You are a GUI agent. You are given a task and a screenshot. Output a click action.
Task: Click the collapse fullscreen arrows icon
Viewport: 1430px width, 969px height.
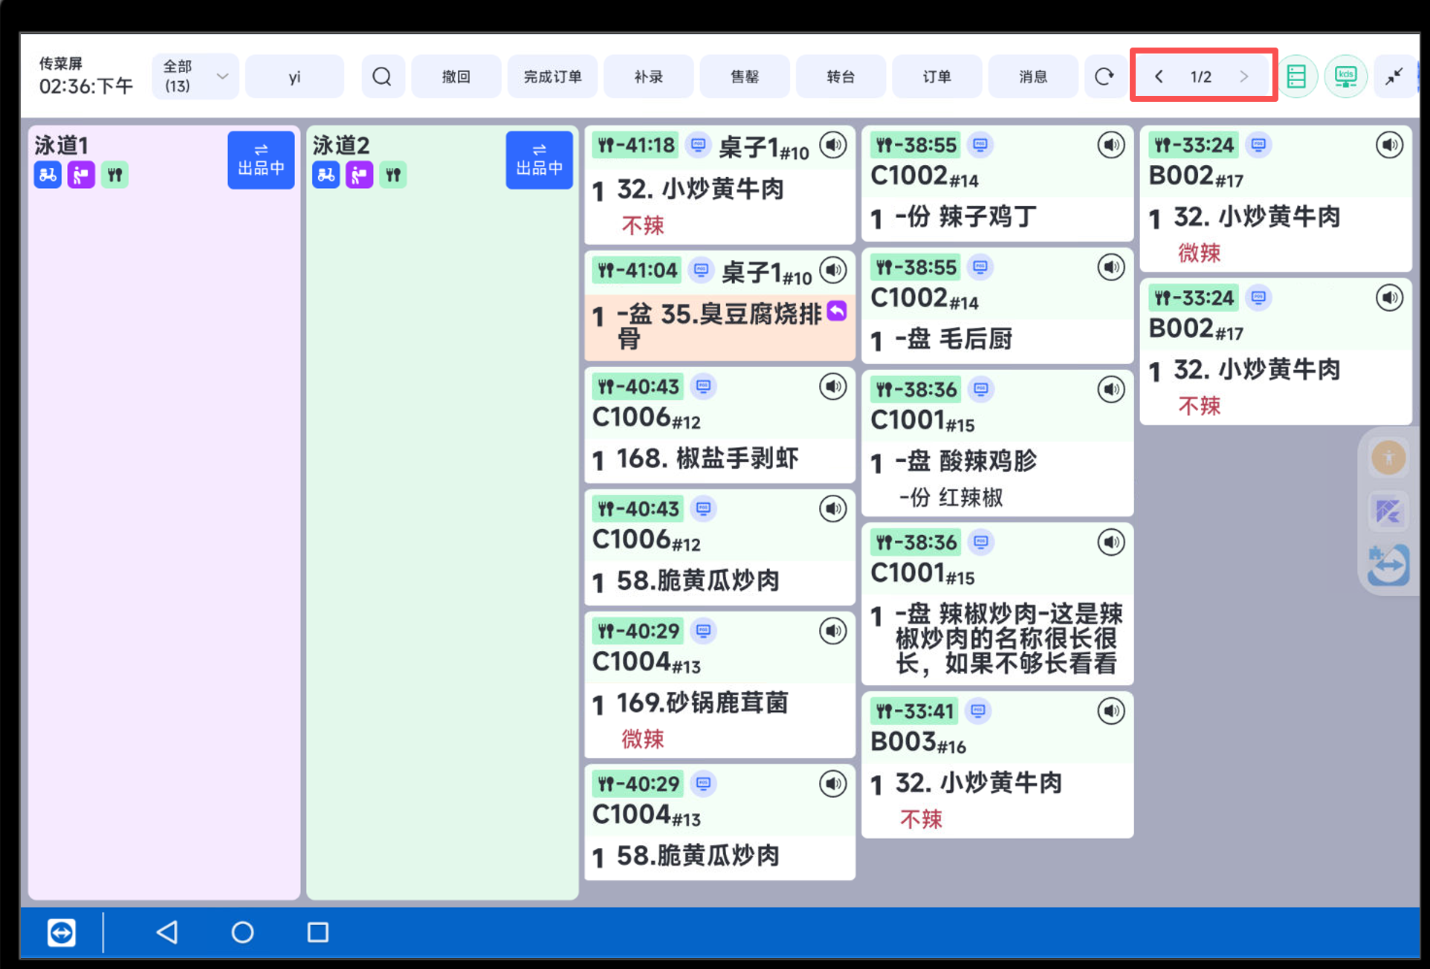coord(1394,77)
